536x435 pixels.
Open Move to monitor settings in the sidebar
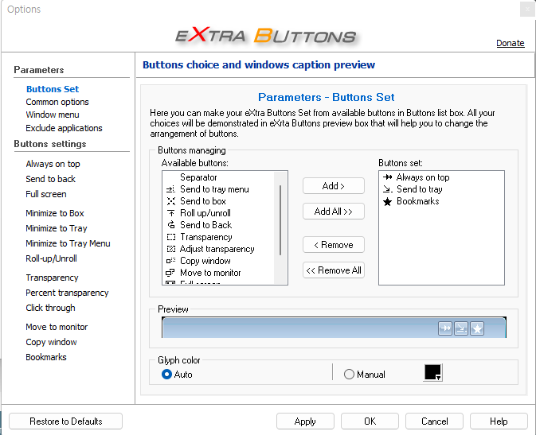pyautogui.click(x=57, y=327)
